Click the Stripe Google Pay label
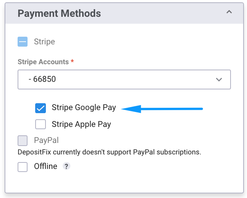 84,108
